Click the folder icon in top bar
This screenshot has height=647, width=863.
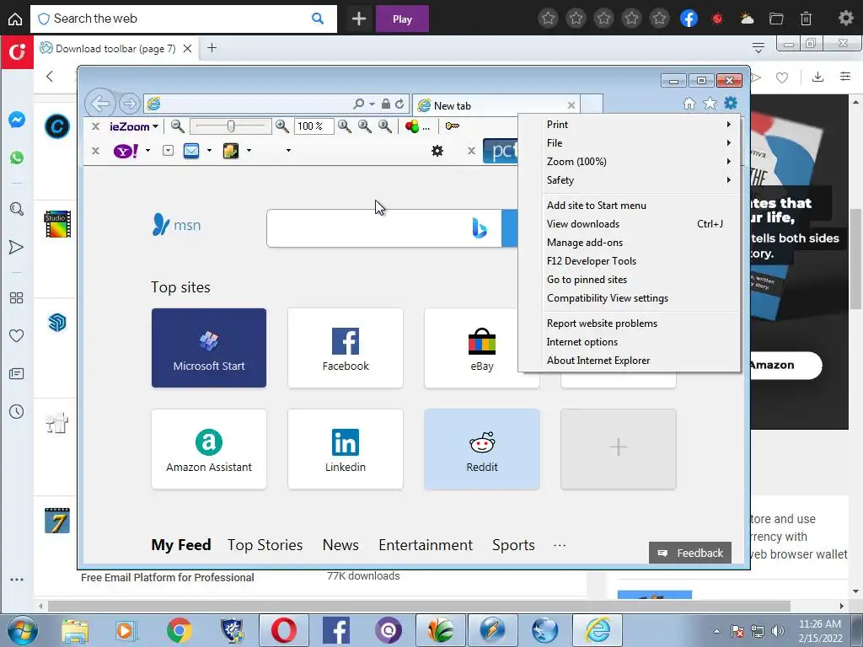pyautogui.click(x=776, y=19)
